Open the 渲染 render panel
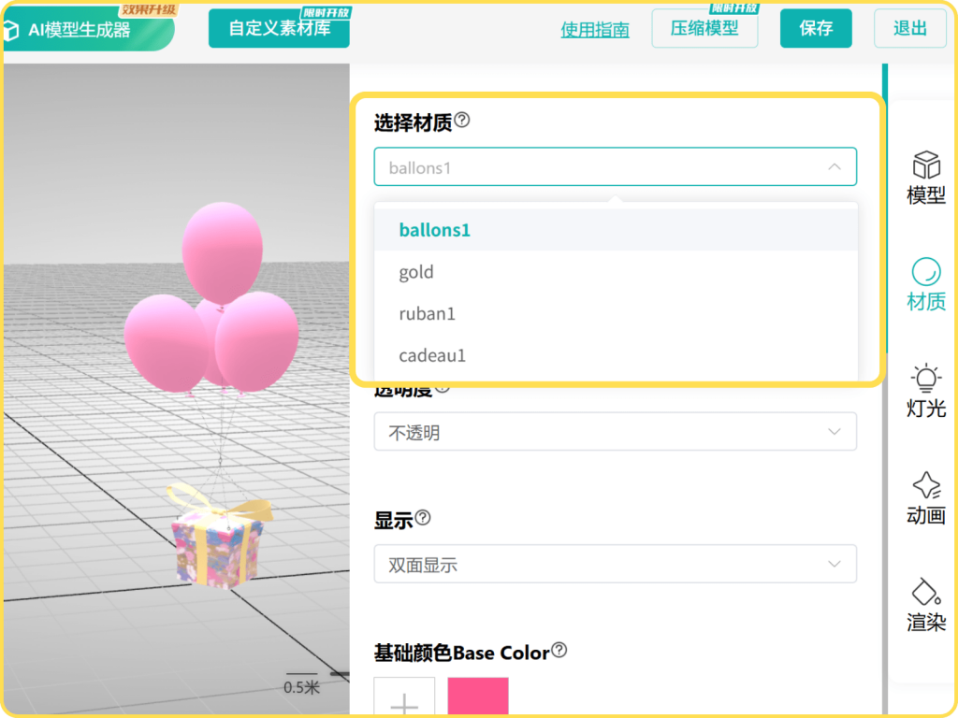This screenshot has width=958, height=718. click(925, 605)
